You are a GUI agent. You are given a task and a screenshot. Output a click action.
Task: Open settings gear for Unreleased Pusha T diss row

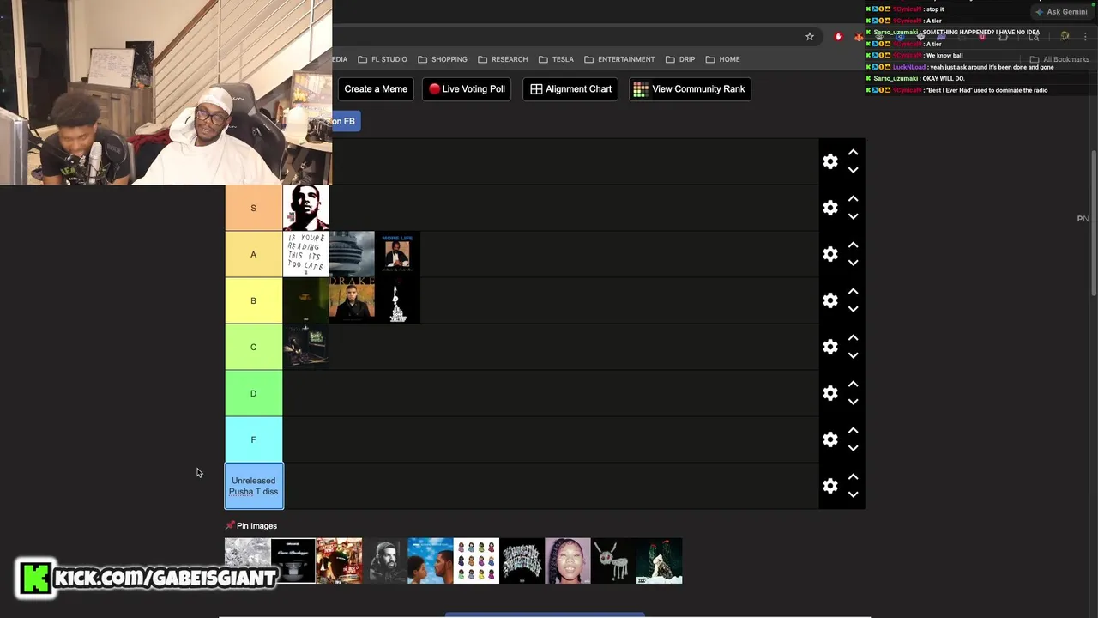[830, 486]
